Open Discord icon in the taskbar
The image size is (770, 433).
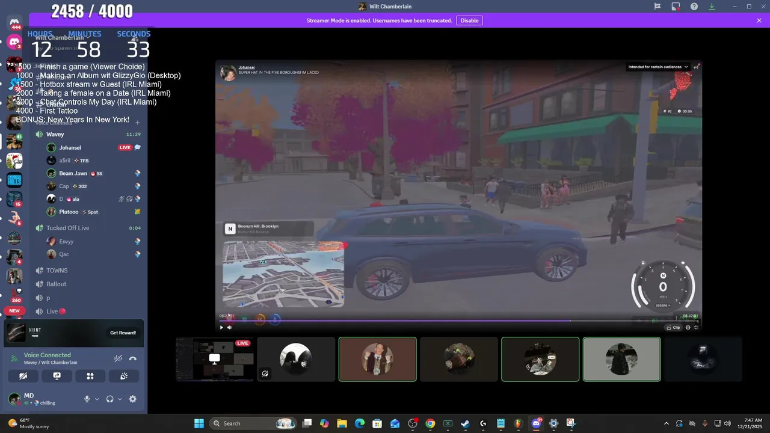pyautogui.click(x=536, y=423)
